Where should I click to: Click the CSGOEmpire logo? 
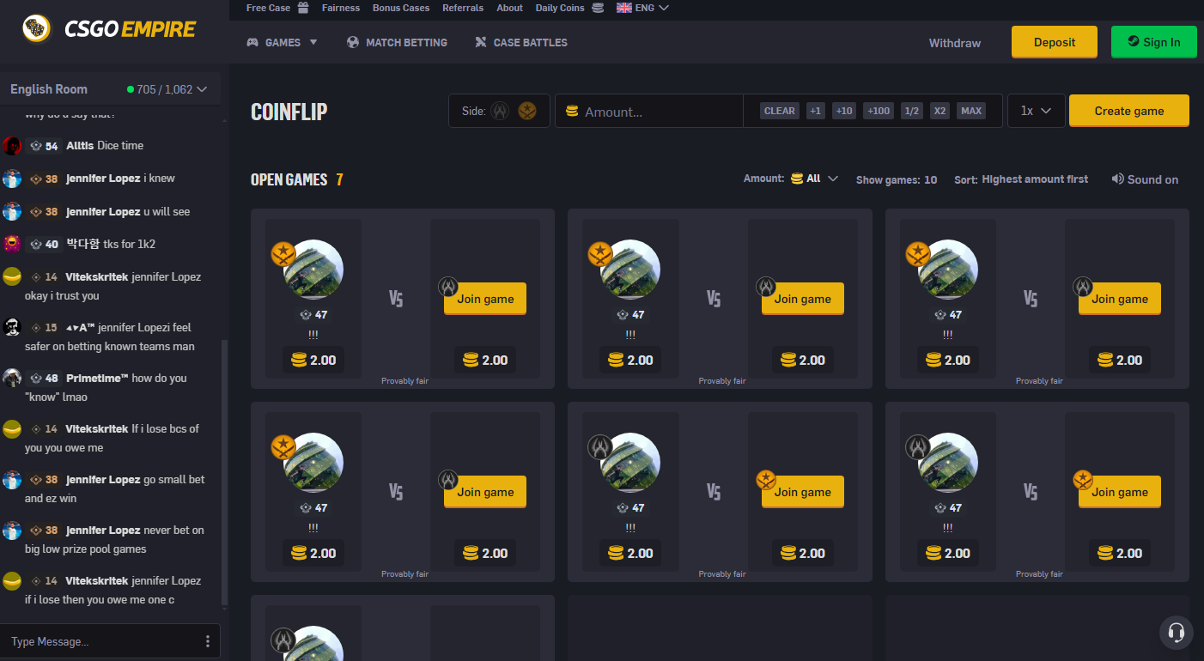[109, 29]
